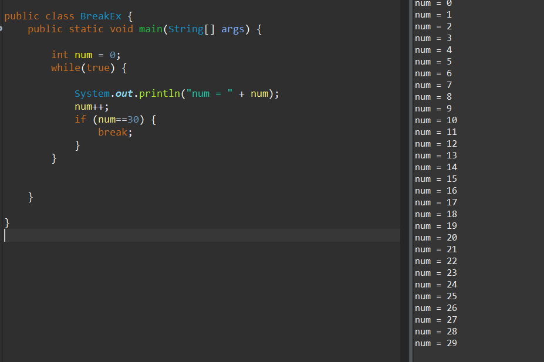The width and height of the screenshot is (544, 362).
Task: Click the 'static' keyword in main declaration
Action: click(x=86, y=29)
